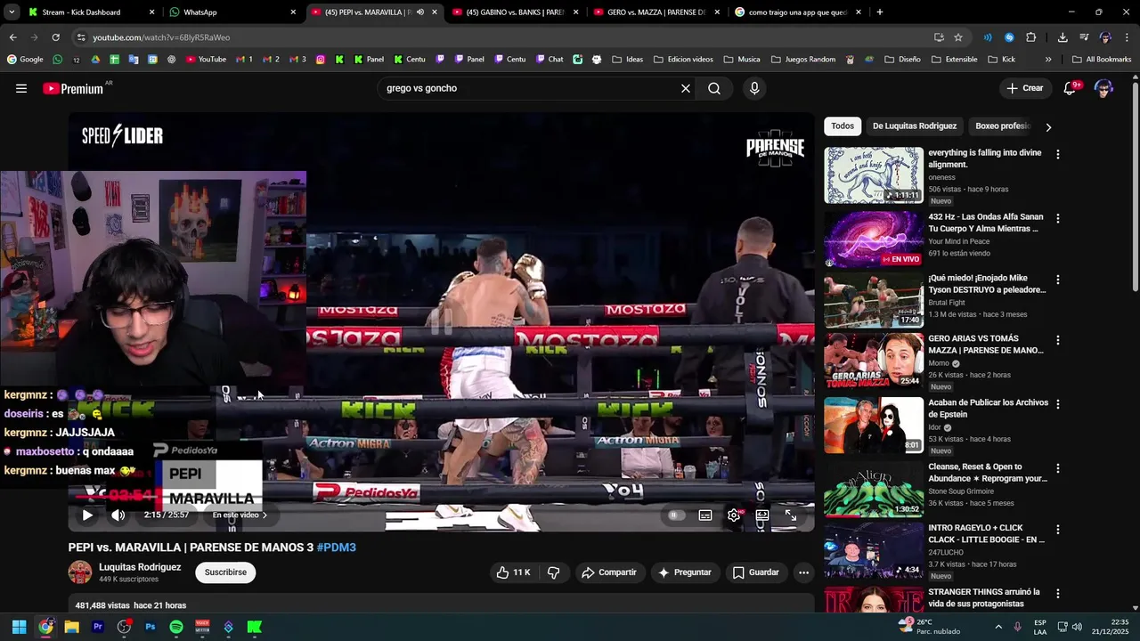The image size is (1140, 641).
Task: Open the 'Musica' bookmark folder
Action: click(x=742, y=60)
